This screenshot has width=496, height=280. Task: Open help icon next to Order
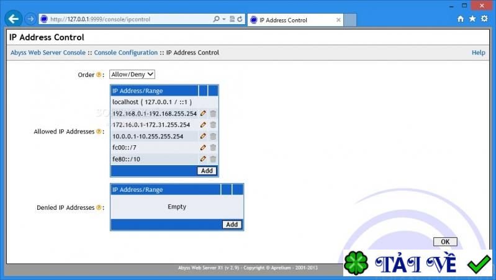(x=99, y=75)
